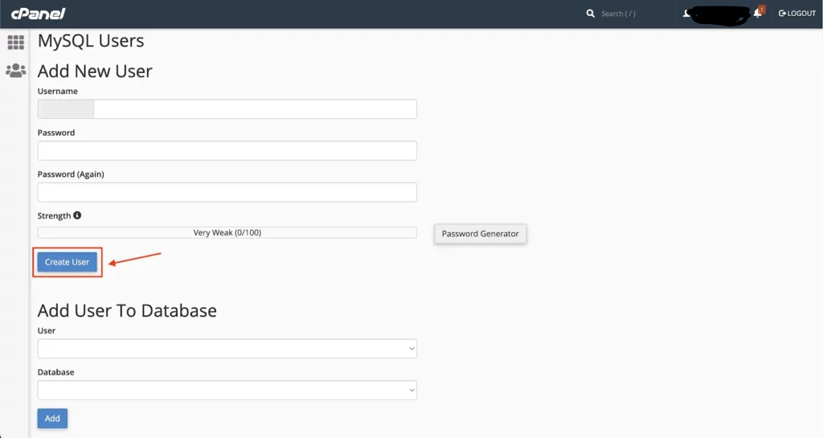Click into the Password input field
The width and height of the screenshot is (823, 438).
click(227, 150)
